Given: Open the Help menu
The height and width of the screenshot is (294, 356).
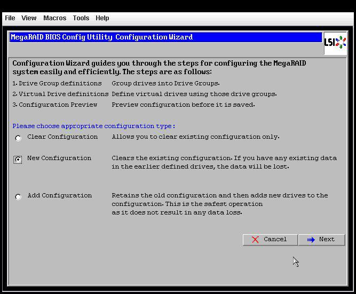Looking at the screenshot, I should coord(102,18).
